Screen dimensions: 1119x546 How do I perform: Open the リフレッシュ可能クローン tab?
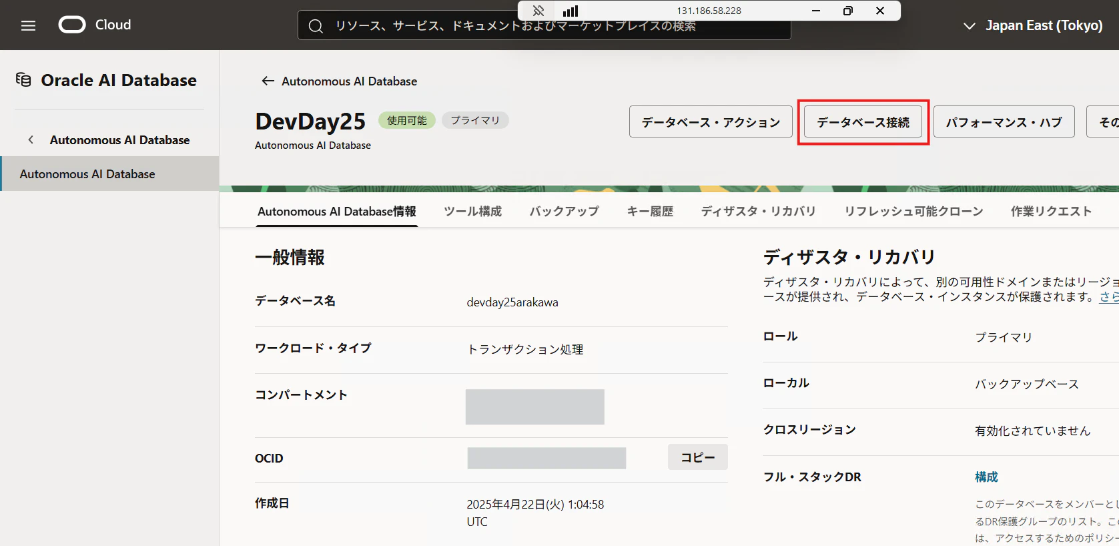coord(914,212)
